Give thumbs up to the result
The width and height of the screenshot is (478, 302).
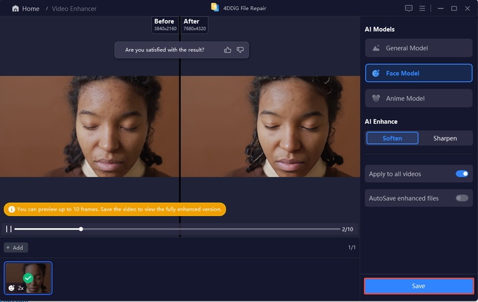(228, 50)
